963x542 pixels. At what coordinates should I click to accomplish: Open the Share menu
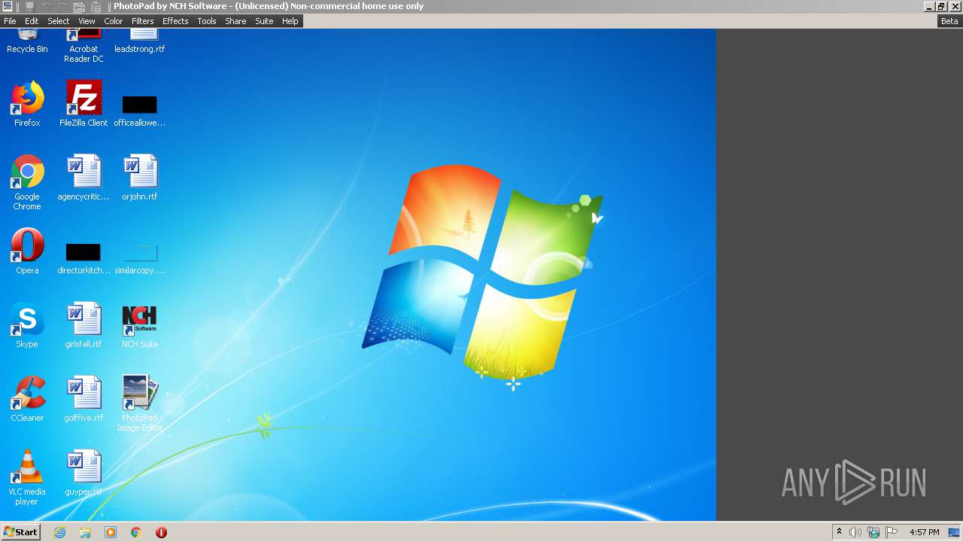click(235, 21)
